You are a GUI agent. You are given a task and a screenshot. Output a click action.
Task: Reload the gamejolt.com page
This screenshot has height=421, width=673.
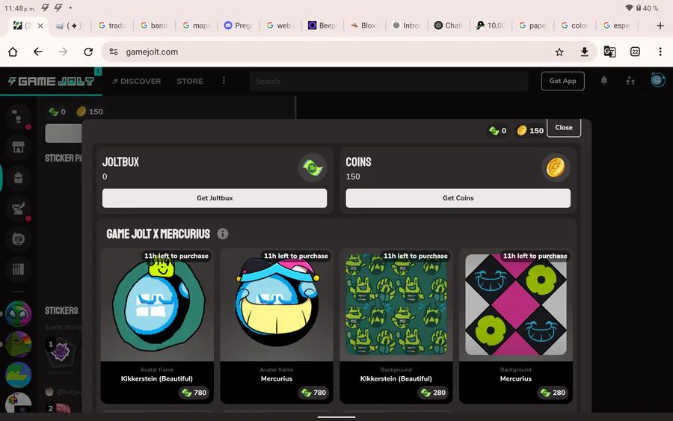click(88, 52)
